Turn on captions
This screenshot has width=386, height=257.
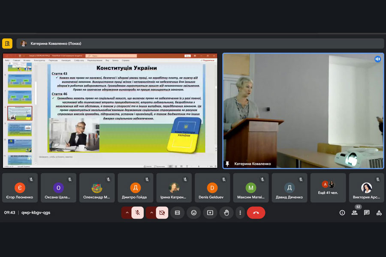177,213
